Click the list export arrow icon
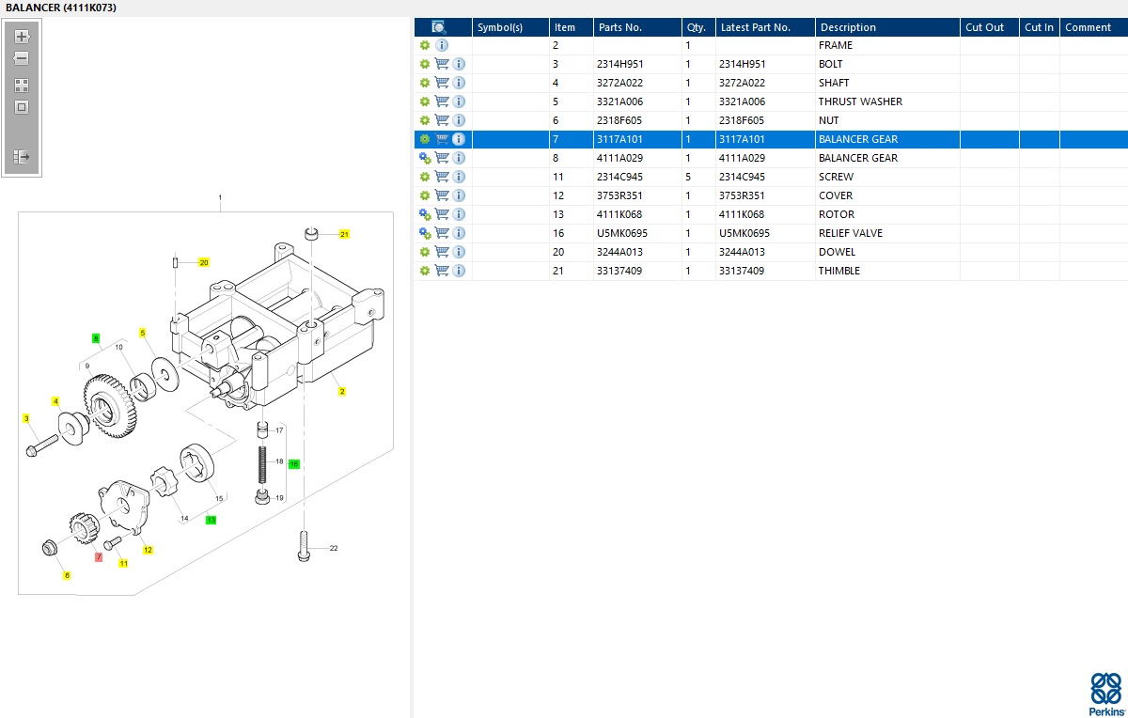 click(22, 156)
